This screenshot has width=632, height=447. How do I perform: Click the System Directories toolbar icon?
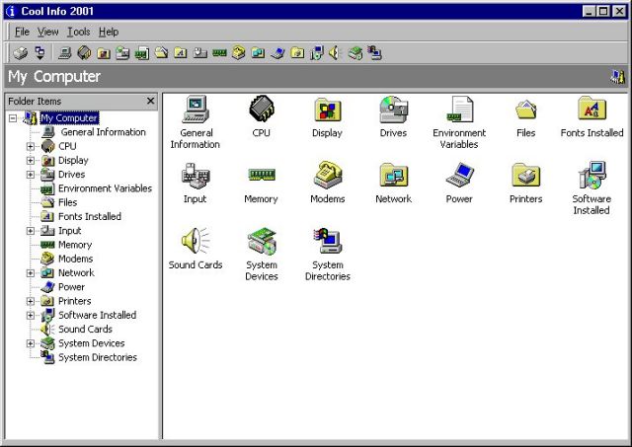click(x=374, y=52)
